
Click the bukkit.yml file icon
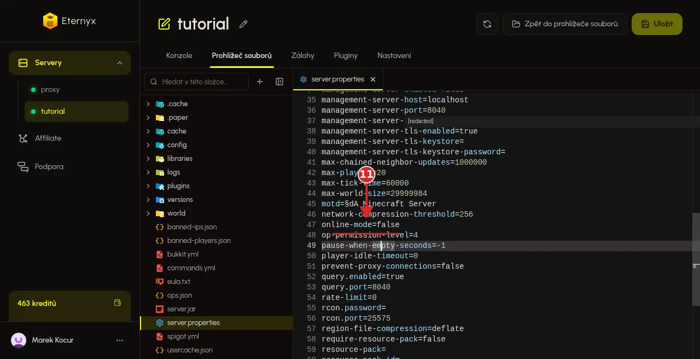click(x=160, y=254)
